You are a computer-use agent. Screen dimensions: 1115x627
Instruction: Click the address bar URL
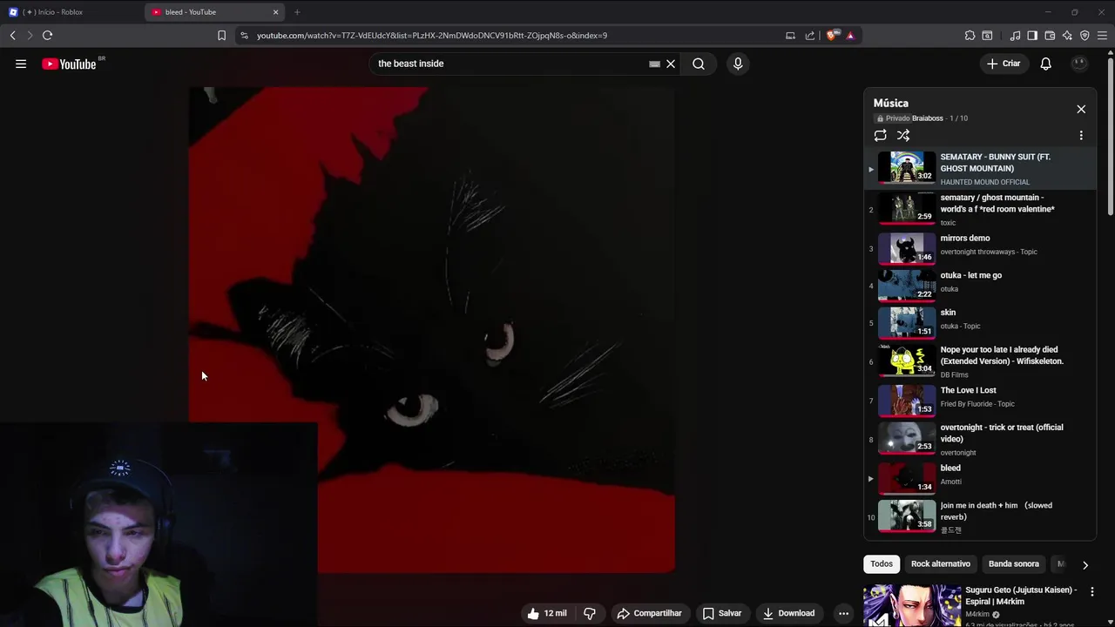tap(432, 36)
